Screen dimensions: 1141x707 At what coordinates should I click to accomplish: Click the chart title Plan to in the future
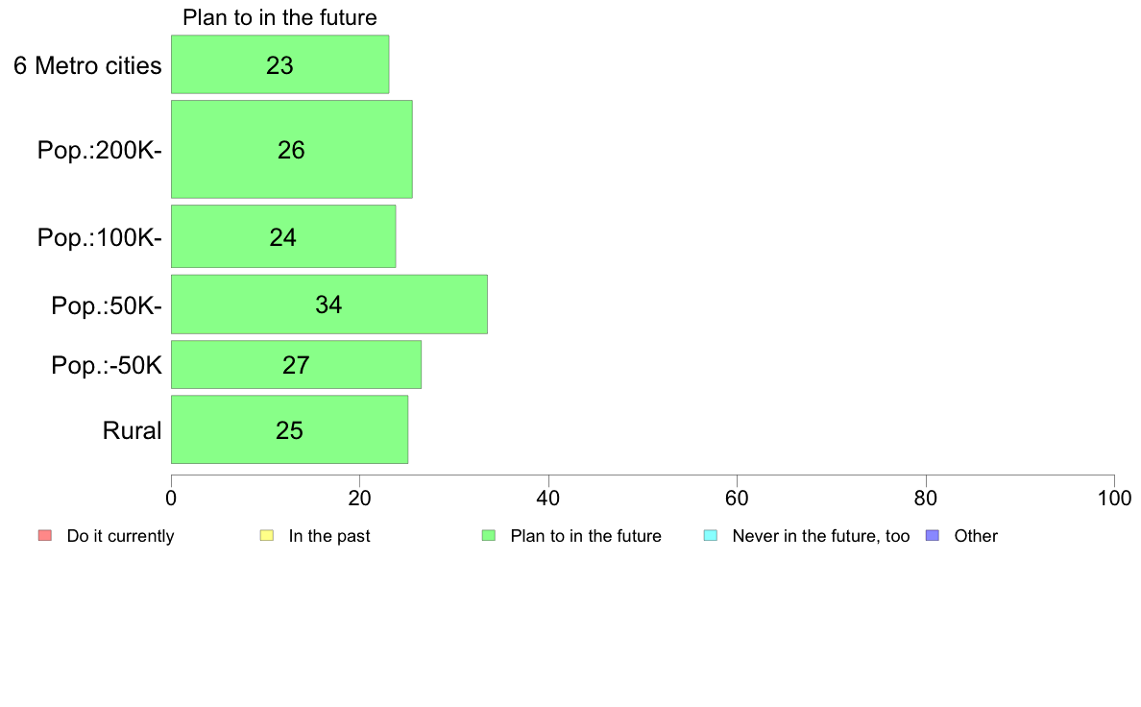click(x=279, y=17)
